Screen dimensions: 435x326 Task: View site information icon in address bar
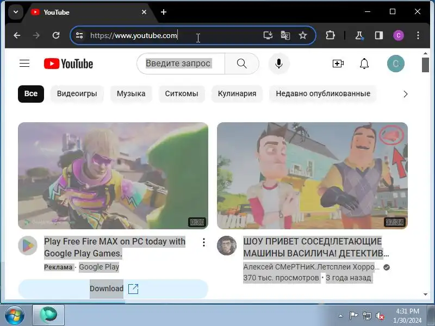79,35
